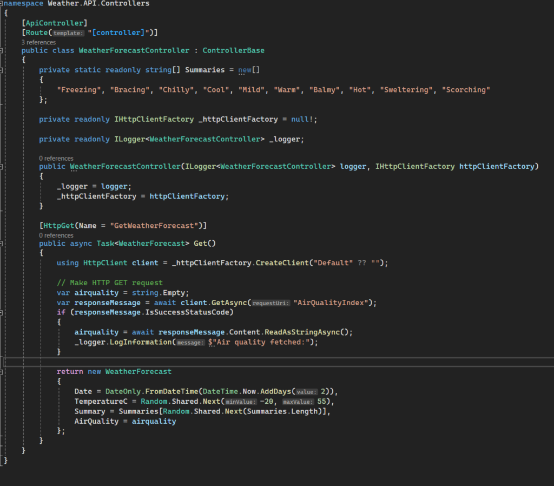Image resolution: width=554 pixels, height=486 pixels.
Task: Collapse the if IsSuccessStatusCode block
Action: pos(2,312)
